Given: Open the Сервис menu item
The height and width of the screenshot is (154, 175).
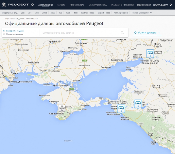Looking at the screenshot, I should (x=61, y=5).
